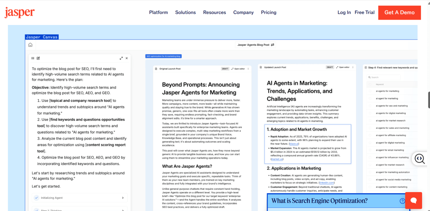Open the Canvas home icon
430x211 pixels.
tap(30, 45)
